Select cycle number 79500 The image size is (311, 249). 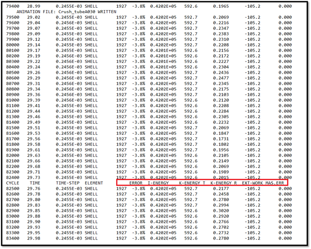tap(12, 17)
